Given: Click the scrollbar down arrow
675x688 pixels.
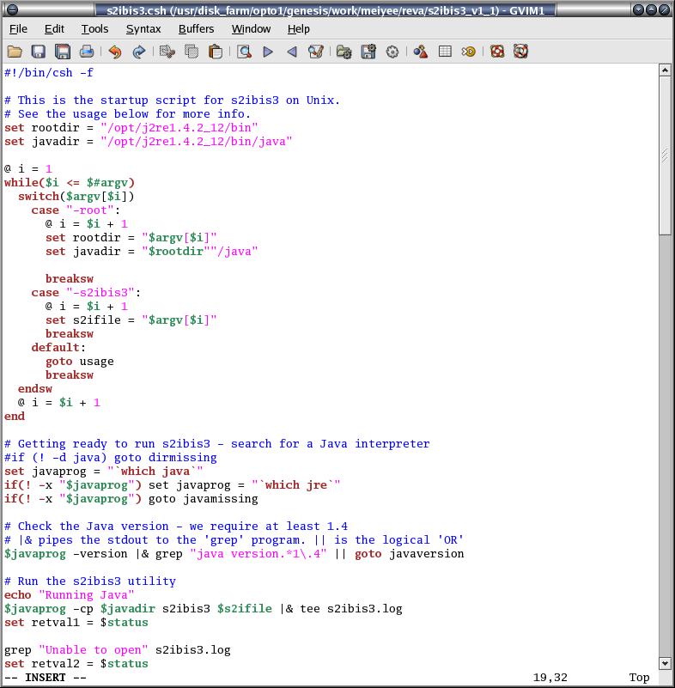Looking at the screenshot, I should pyautogui.click(x=665, y=663).
